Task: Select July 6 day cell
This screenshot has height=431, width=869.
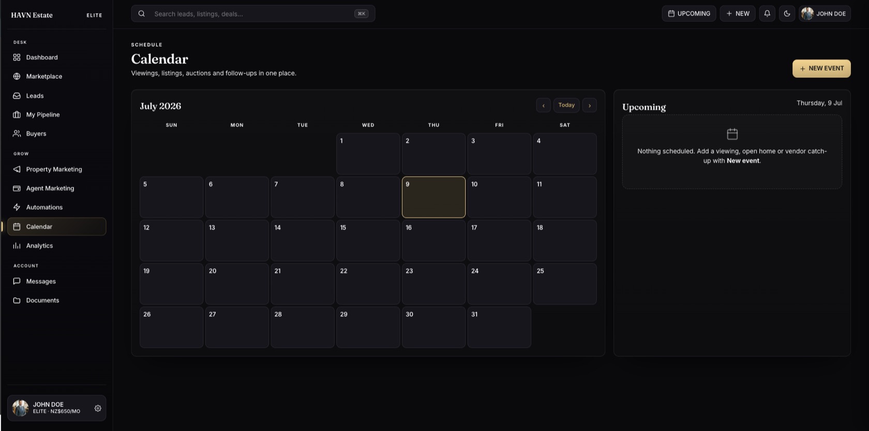Action: (237, 197)
